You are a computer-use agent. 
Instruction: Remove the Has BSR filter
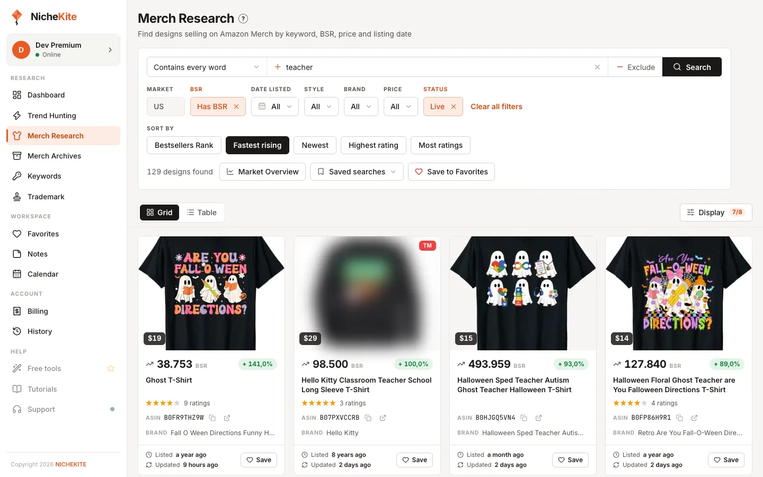coord(236,107)
